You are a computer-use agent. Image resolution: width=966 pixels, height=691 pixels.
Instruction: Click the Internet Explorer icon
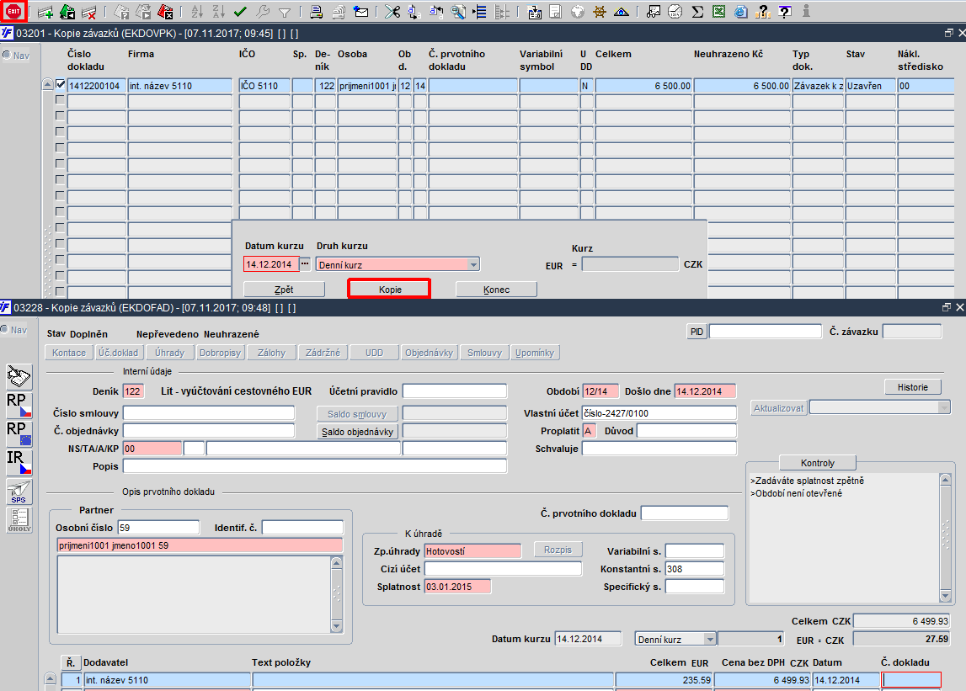point(741,11)
